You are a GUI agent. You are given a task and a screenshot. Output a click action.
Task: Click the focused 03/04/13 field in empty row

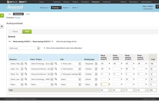(105, 84)
